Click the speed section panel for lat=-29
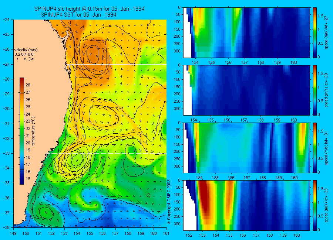 click(246, 90)
